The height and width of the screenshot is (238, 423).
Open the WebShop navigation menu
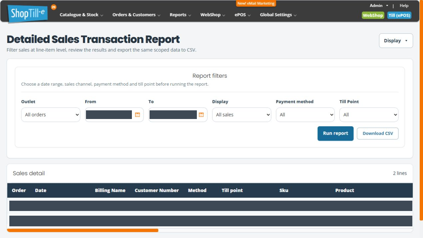(213, 15)
